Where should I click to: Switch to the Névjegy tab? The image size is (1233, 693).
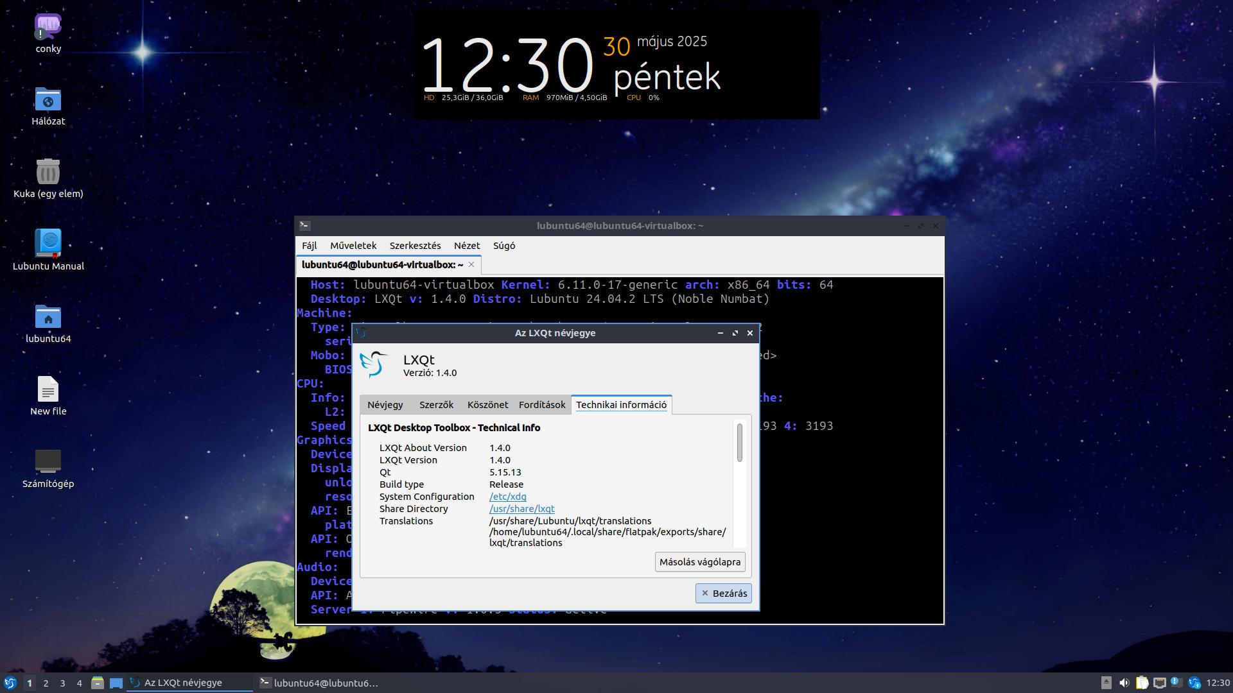pos(385,405)
